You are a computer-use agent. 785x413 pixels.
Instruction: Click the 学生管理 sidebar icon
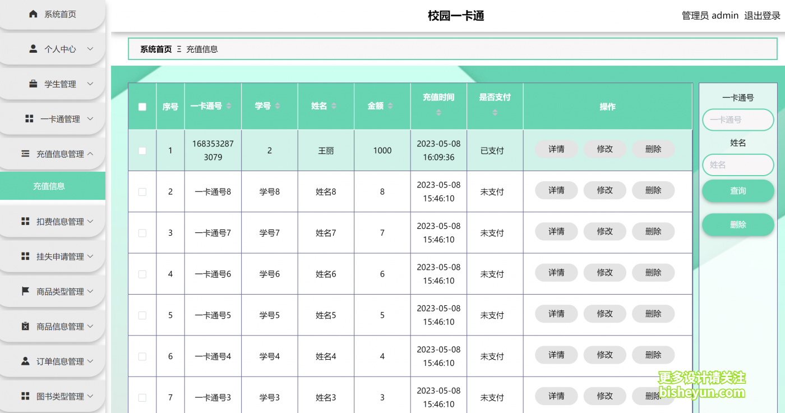(33, 84)
